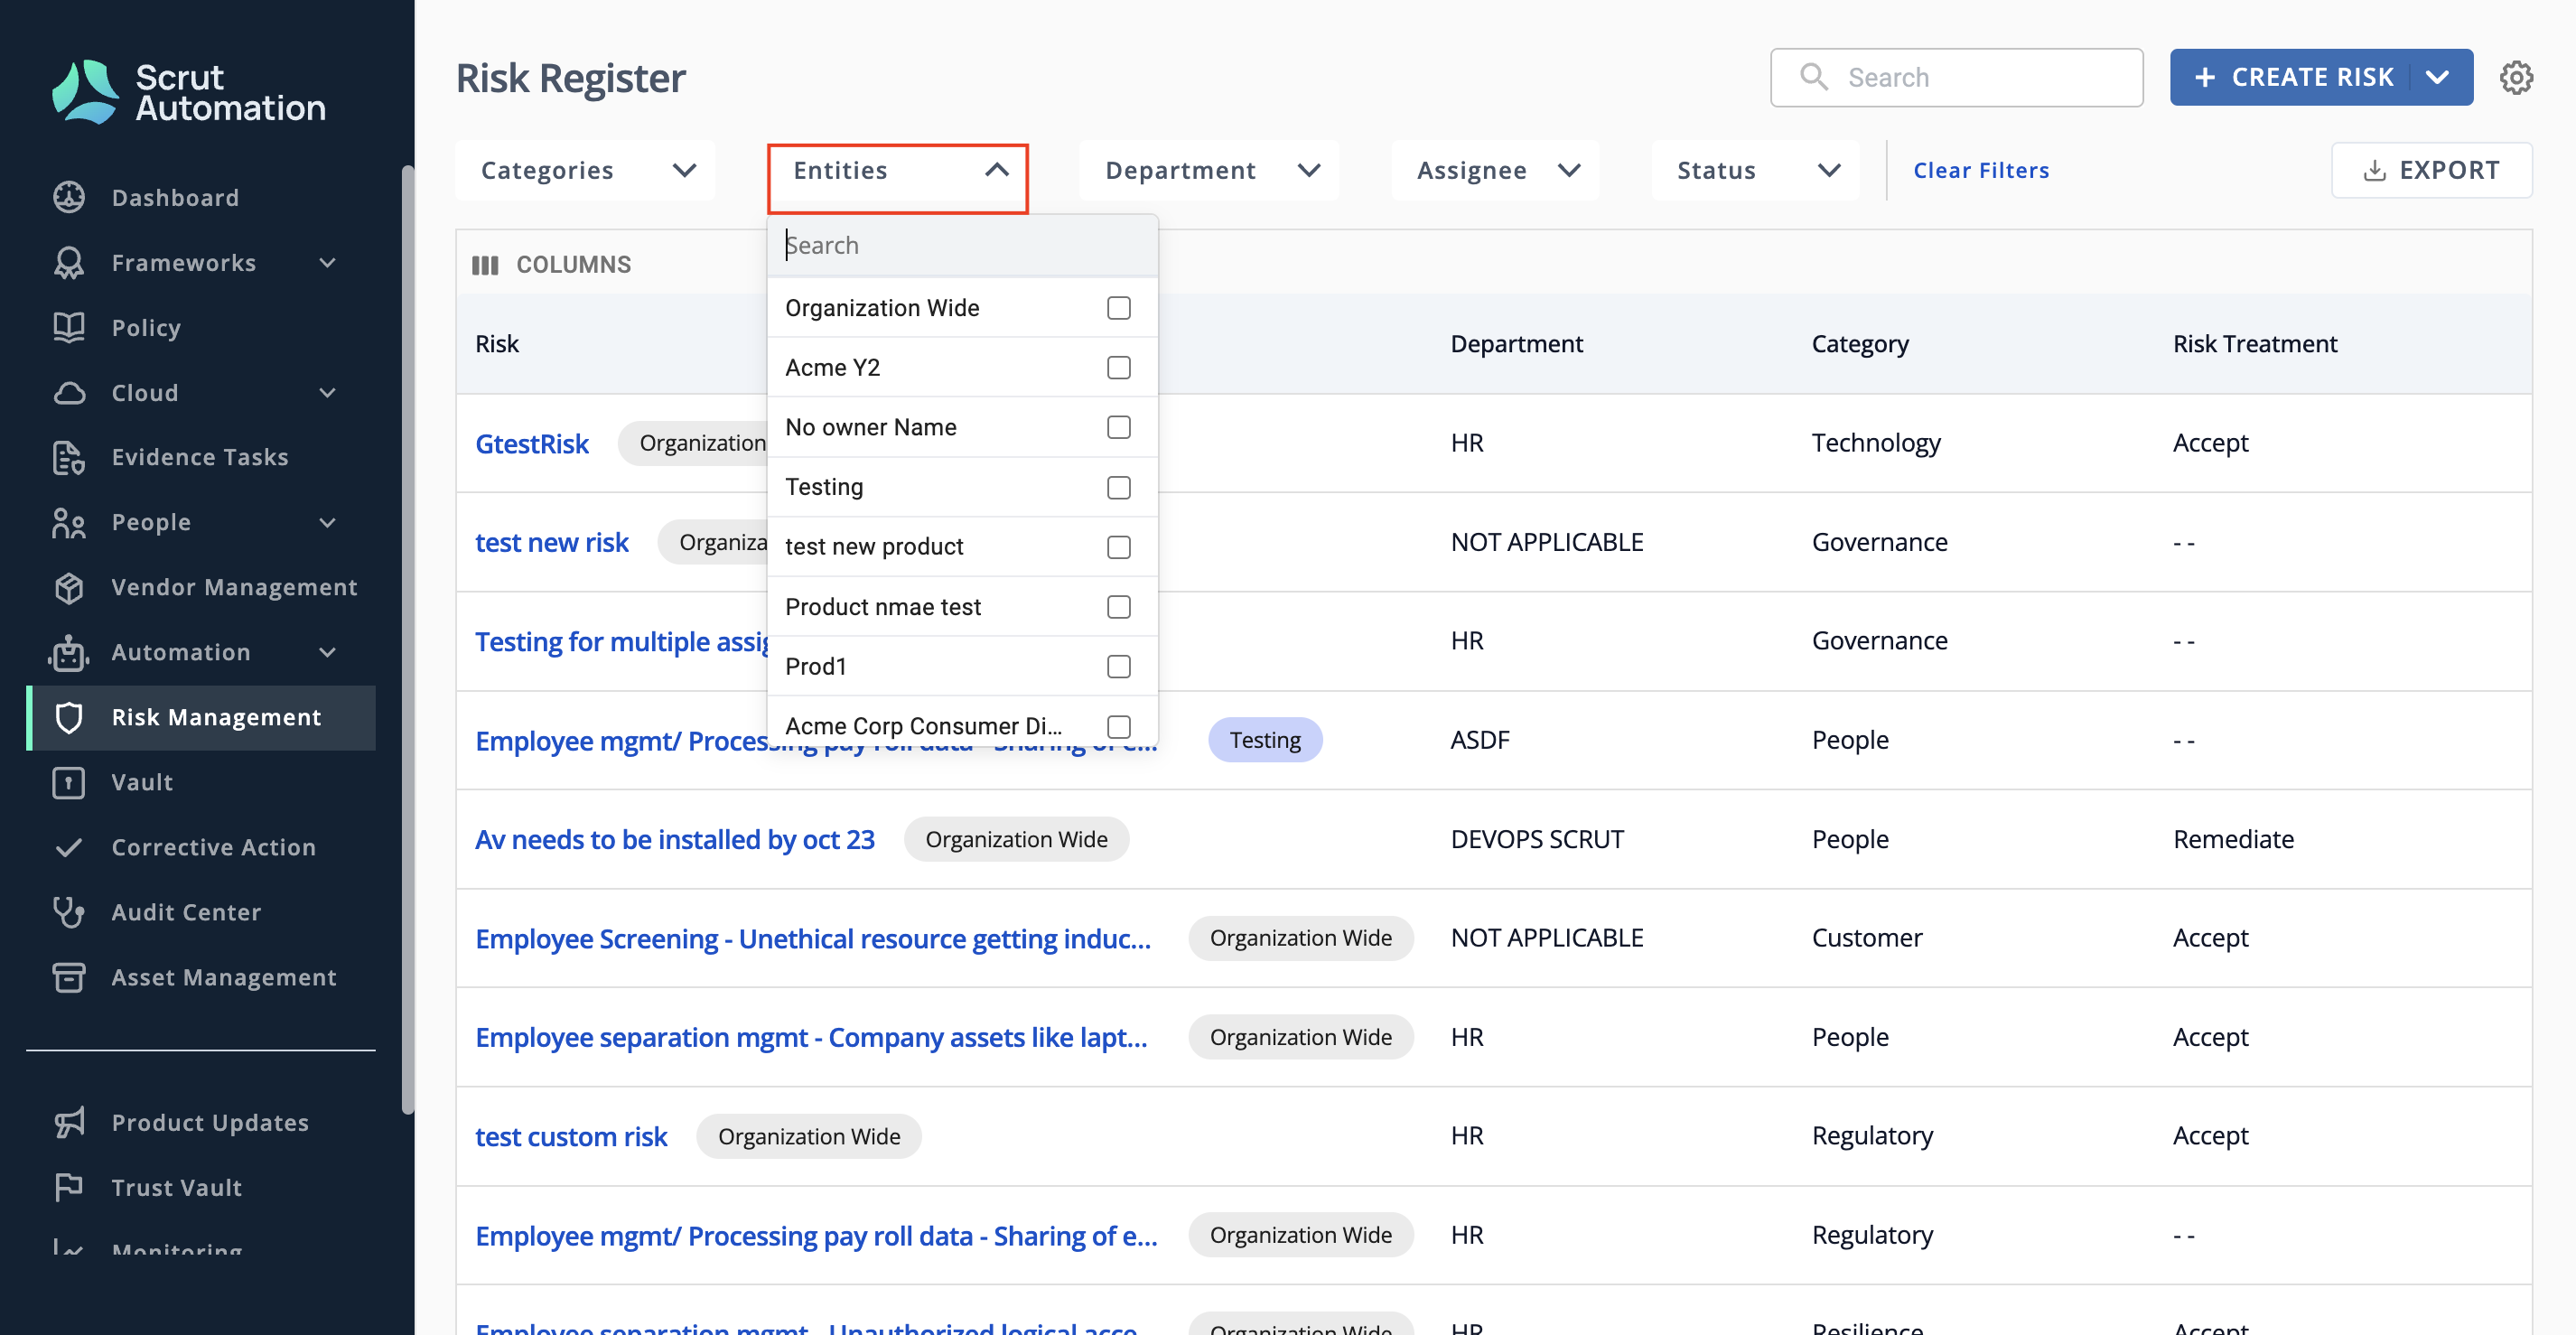Click the COLUMNS button

point(552,264)
